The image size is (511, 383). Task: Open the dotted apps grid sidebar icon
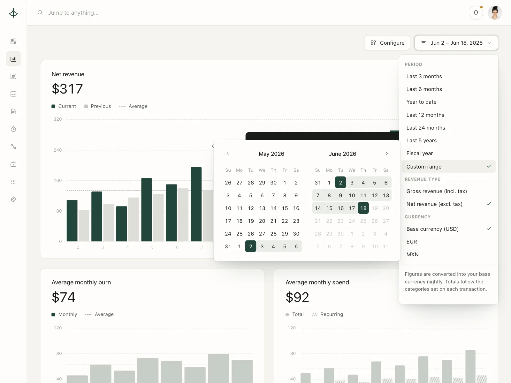click(x=13, y=182)
